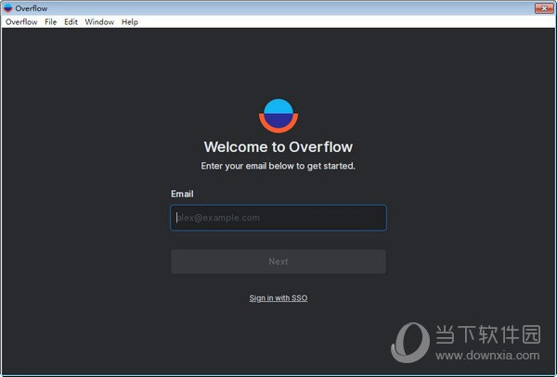This screenshot has width=557, height=377.
Task: Open the Help menu
Action: coord(130,22)
